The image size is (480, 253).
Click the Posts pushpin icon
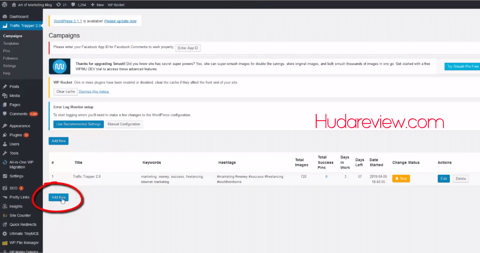[5, 86]
